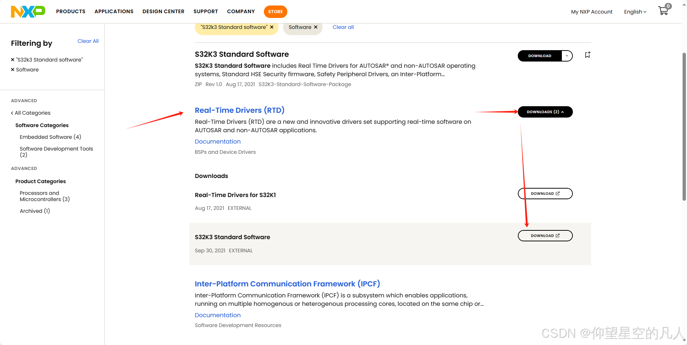The width and height of the screenshot is (687, 345).
Task: Open Documentation for IPCF
Action: 218,315
